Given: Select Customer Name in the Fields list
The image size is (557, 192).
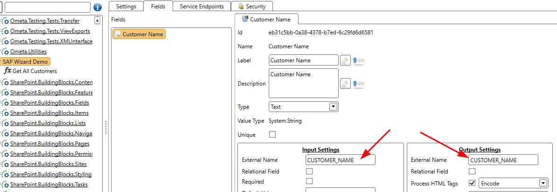Looking at the screenshot, I should (x=139, y=34).
